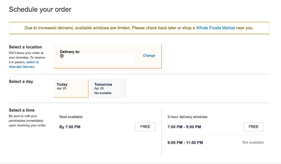281x164 pixels.
Task: Choose FREE button for By 7:00 PM
Action: pos(145,127)
